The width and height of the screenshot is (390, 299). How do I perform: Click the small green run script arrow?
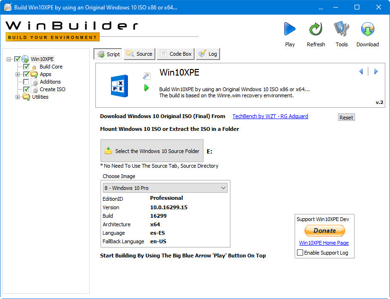pyautogui.click(x=146, y=88)
